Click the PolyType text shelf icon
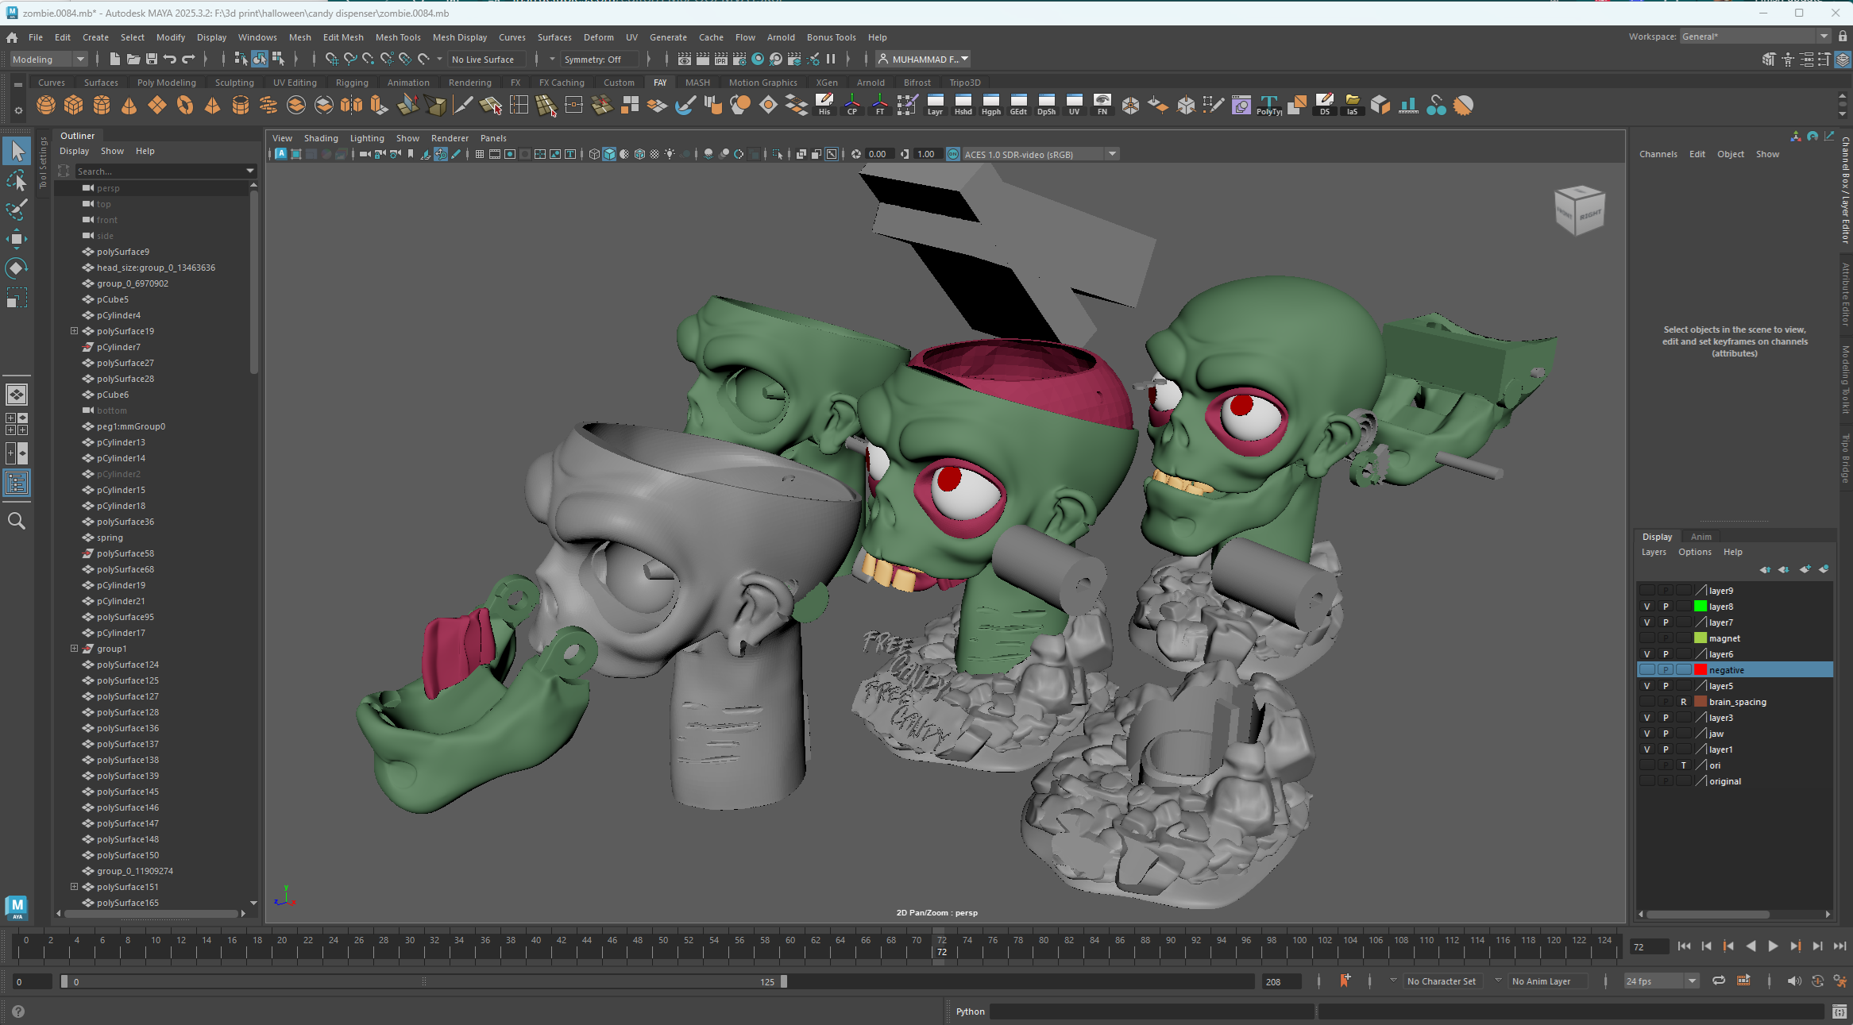Viewport: 1853px width, 1025px height. [1268, 105]
